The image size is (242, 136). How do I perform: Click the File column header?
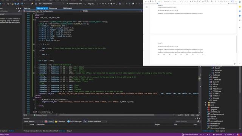pos(175,124)
